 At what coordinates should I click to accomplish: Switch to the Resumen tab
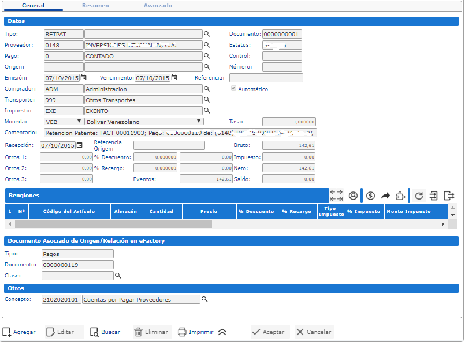point(95,6)
